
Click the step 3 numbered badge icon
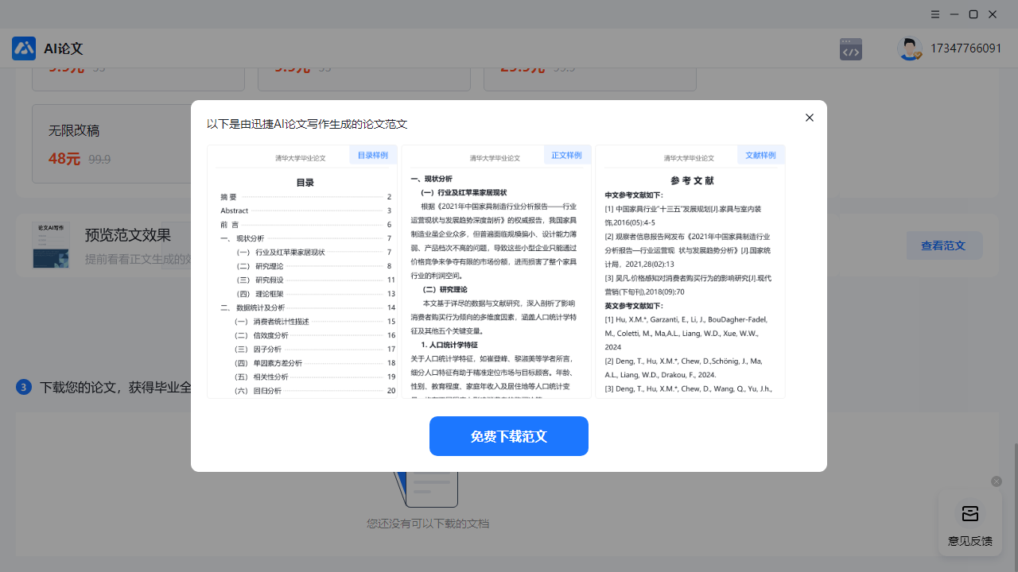[x=21, y=387]
